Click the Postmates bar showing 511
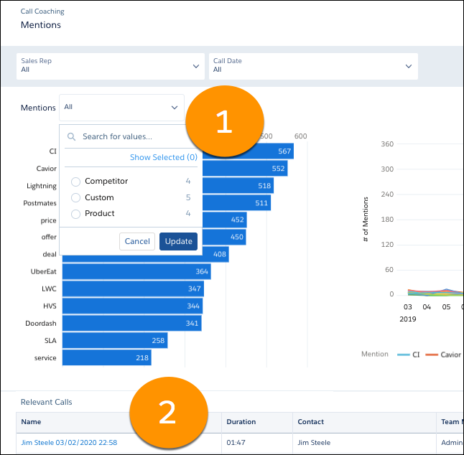Viewport: 464px width, 455px height. pos(237,203)
